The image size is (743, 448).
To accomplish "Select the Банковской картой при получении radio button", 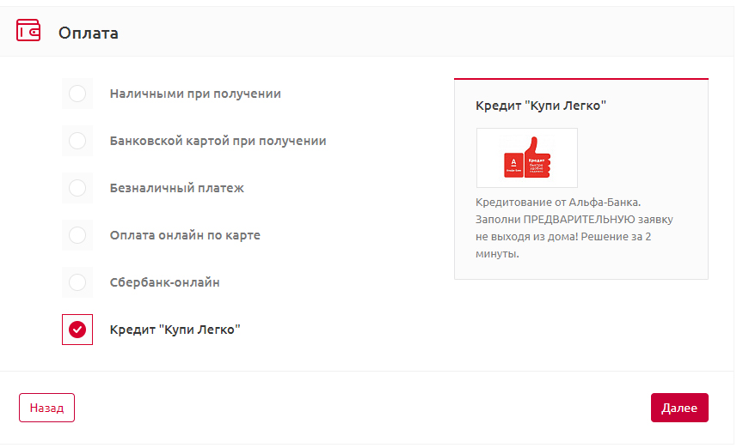I will 77,141.
